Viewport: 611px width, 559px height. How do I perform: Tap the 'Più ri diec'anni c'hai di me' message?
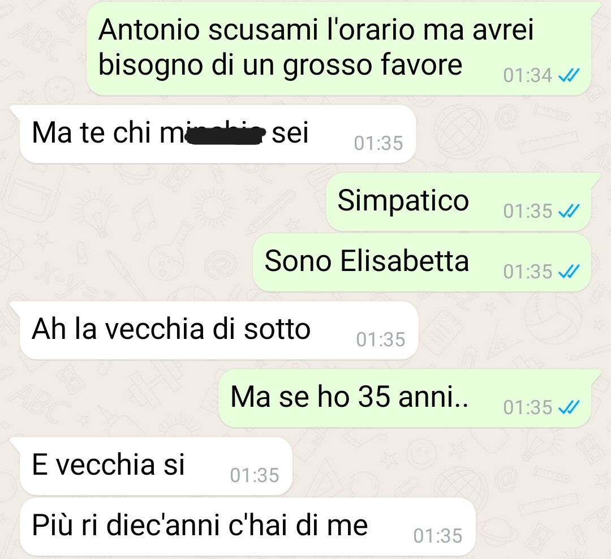click(x=248, y=527)
